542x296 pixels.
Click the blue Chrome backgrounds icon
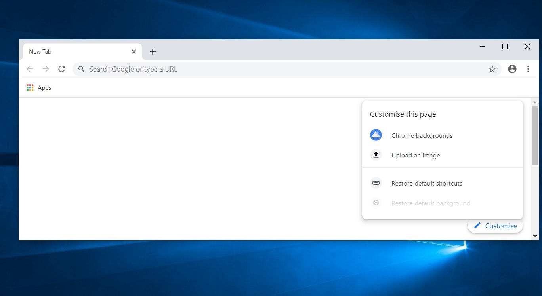click(x=376, y=135)
